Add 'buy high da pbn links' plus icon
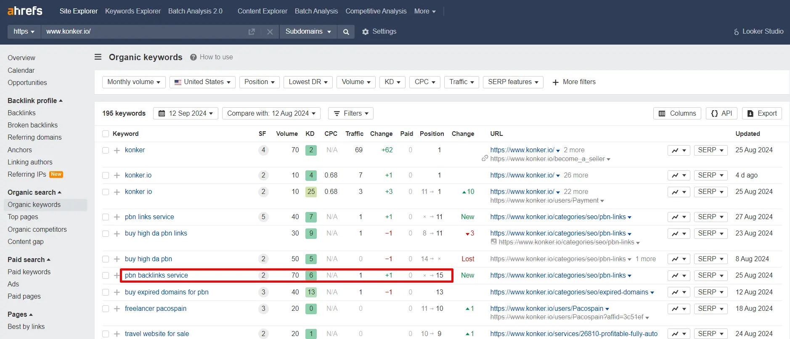The height and width of the screenshot is (339, 790). 117,233
